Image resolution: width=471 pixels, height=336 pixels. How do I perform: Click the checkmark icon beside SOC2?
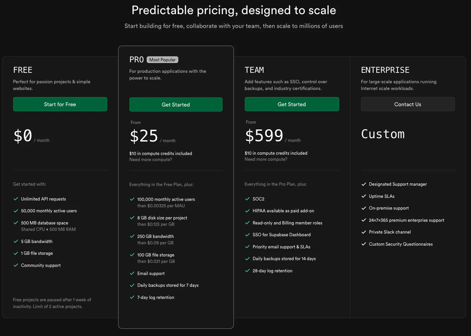click(247, 199)
